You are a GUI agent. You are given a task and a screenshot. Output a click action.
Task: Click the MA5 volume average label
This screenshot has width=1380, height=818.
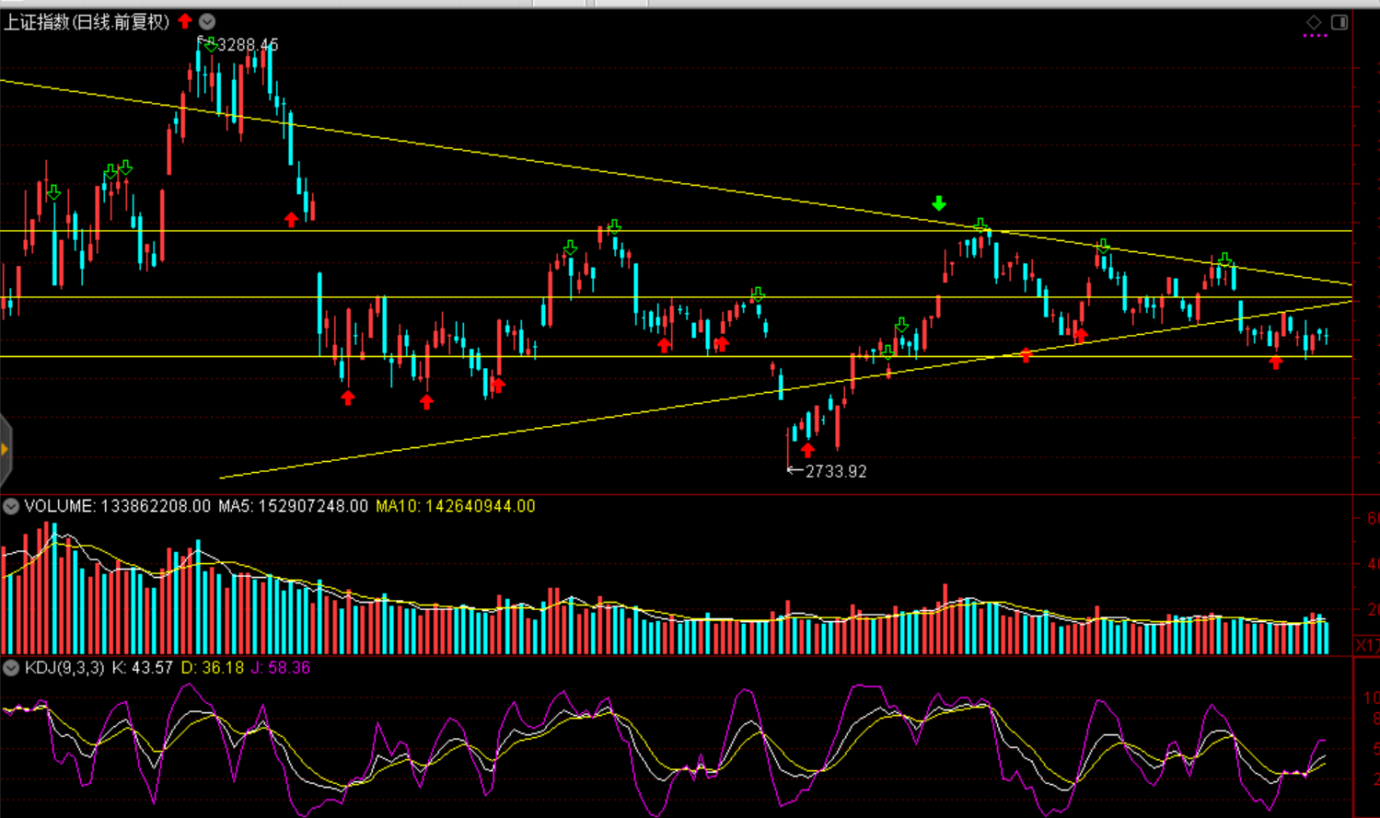(x=293, y=506)
